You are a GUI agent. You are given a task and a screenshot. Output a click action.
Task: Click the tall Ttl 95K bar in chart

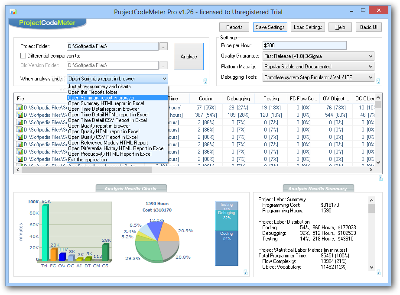(x=45, y=233)
